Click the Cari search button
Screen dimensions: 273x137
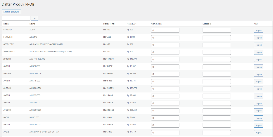pyautogui.click(x=34, y=18)
